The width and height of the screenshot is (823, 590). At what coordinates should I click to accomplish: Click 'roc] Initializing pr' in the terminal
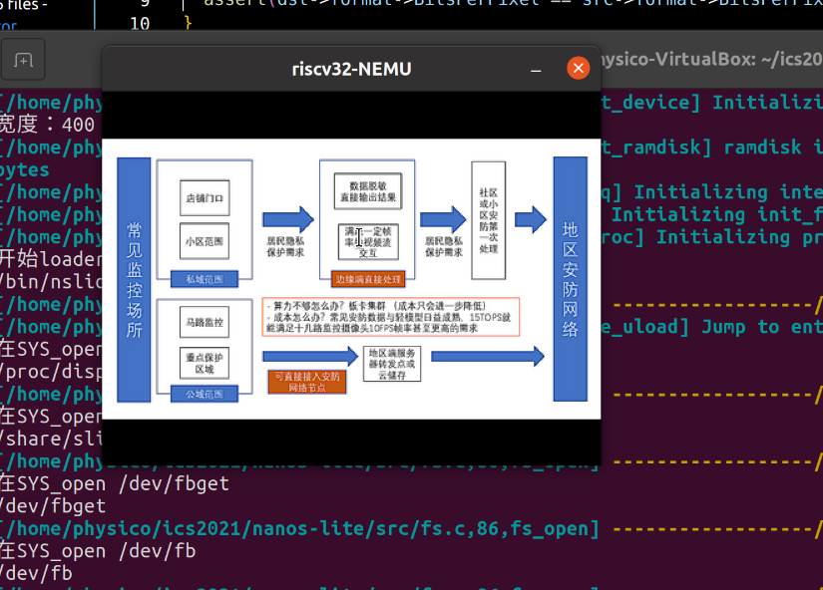click(712, 237)
